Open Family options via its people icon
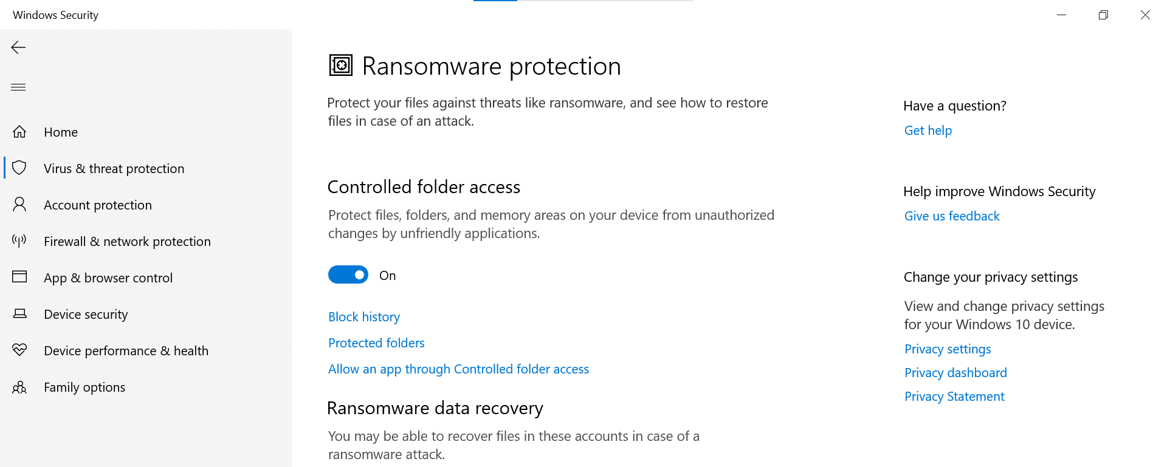The image size is (1167, 467). pos(19,387)
